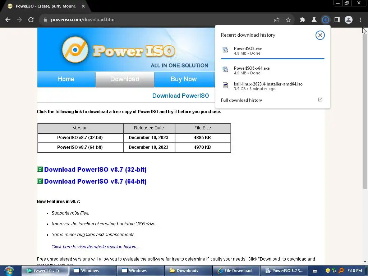Open the Extensions puzzle icon

[x=302, y=20]
